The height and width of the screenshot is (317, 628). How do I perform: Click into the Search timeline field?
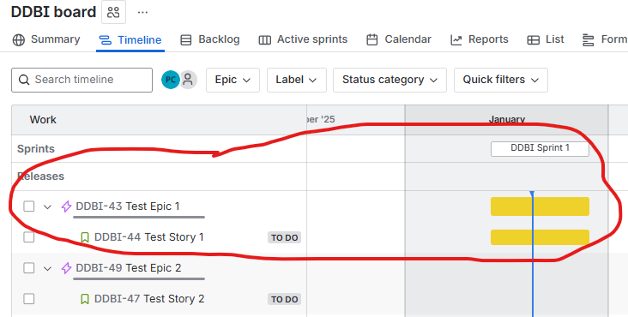coord(82,80)
